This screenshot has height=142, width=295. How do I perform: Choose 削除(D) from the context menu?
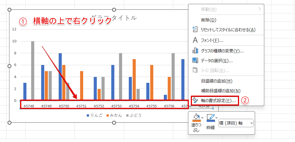[x=209, y=20]
